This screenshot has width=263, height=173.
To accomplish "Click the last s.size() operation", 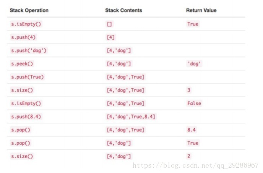I will coord(21,156).
